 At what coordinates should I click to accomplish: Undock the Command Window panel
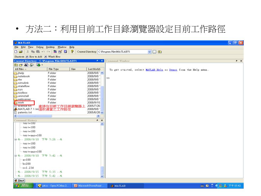(x=237, y=61)
